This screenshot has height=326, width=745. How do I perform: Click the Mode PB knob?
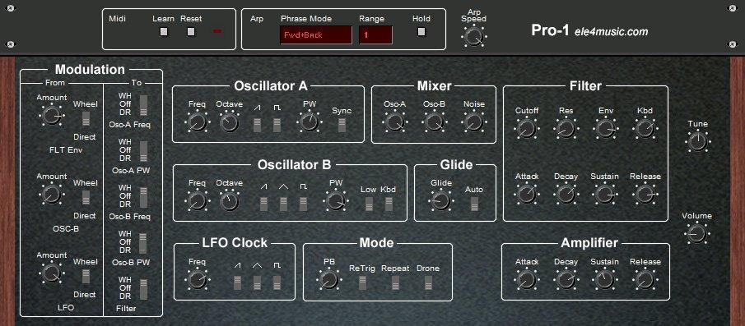(329, 279)
